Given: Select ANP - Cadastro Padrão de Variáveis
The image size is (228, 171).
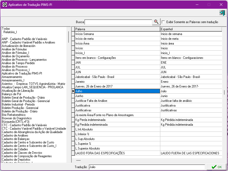Looking at the screenshot, I should coord(24,39).
